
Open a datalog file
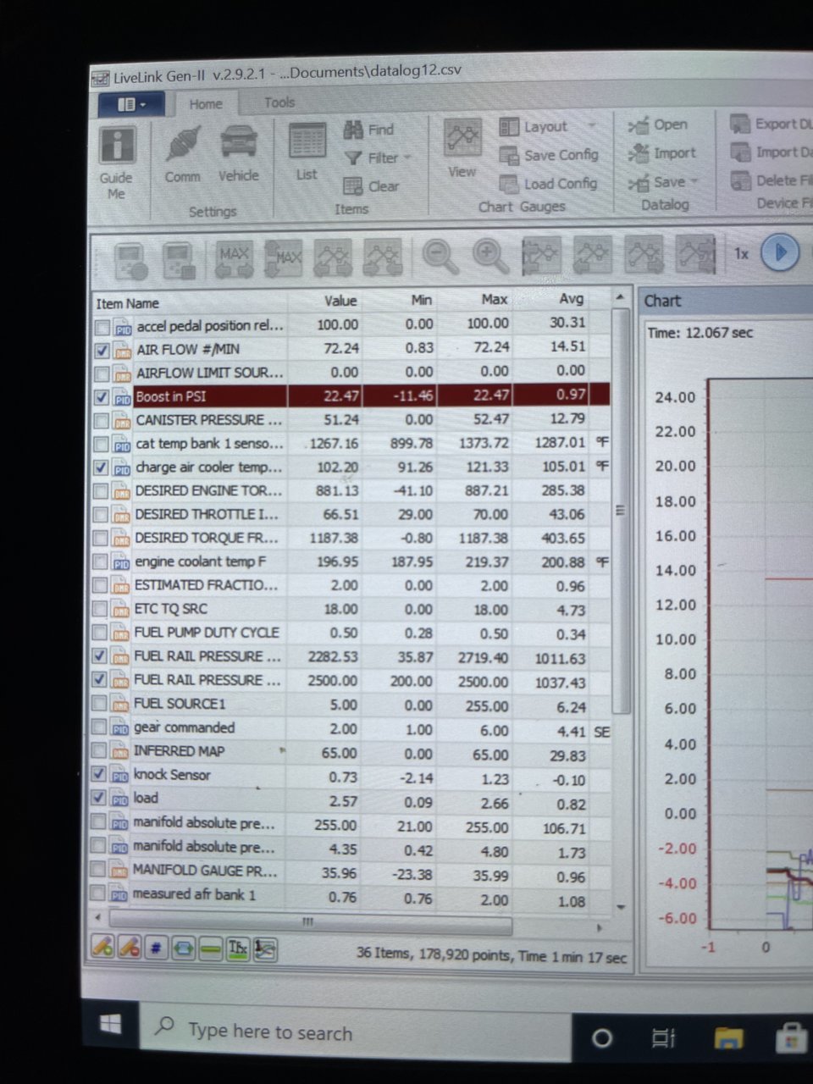(x=658, y=125)
